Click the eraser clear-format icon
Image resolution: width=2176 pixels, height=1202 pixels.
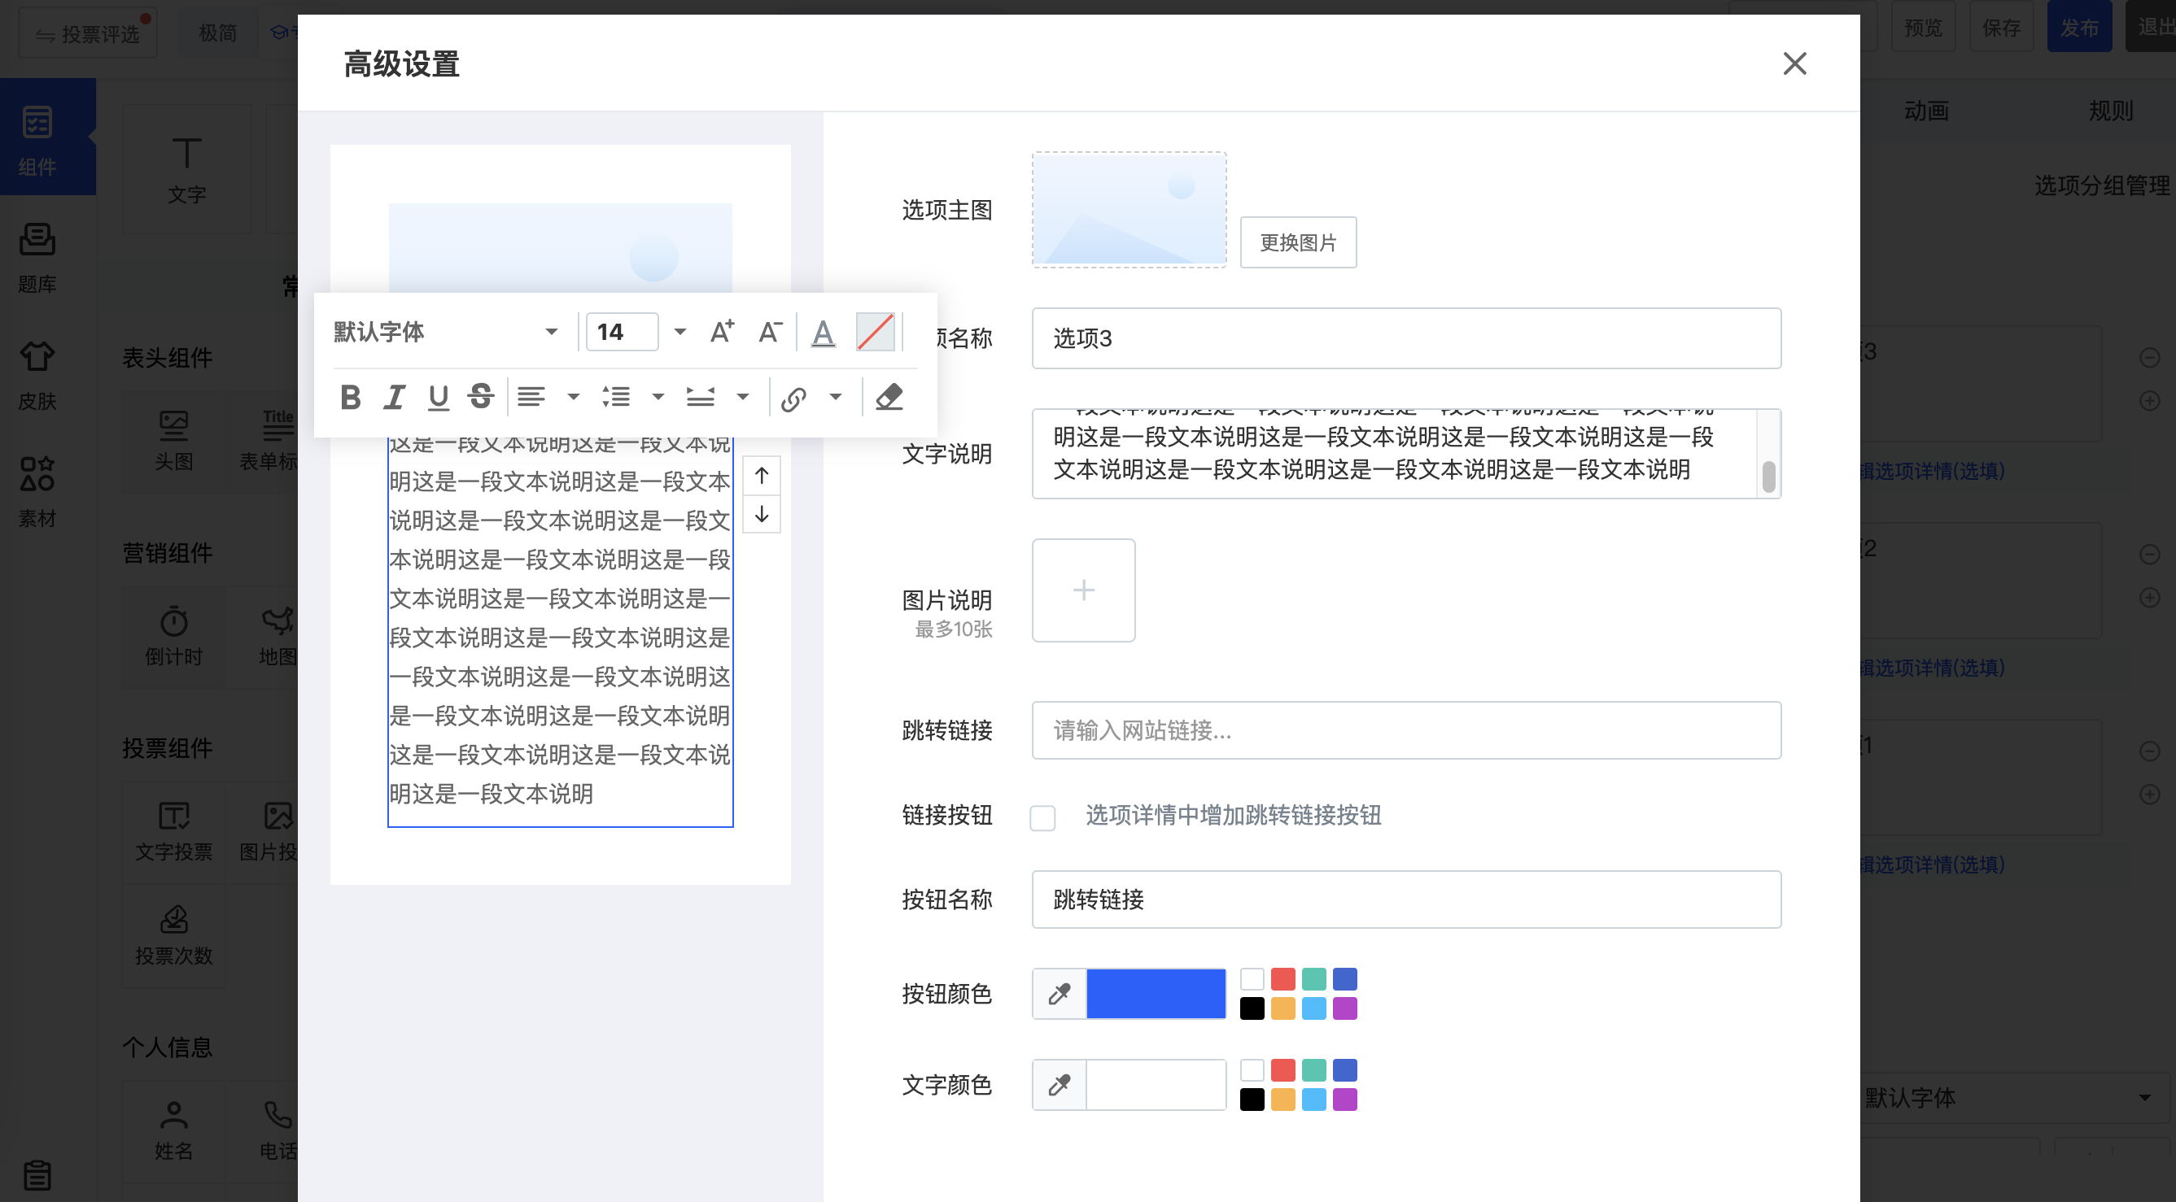pyautogui.click(x=889, y=397)
